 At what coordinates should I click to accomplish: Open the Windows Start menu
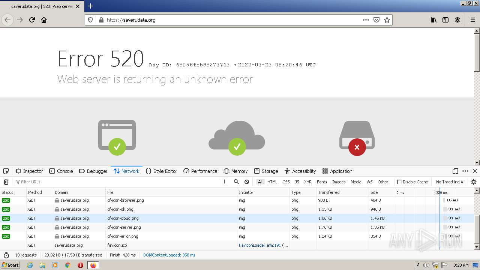point(10,265)
